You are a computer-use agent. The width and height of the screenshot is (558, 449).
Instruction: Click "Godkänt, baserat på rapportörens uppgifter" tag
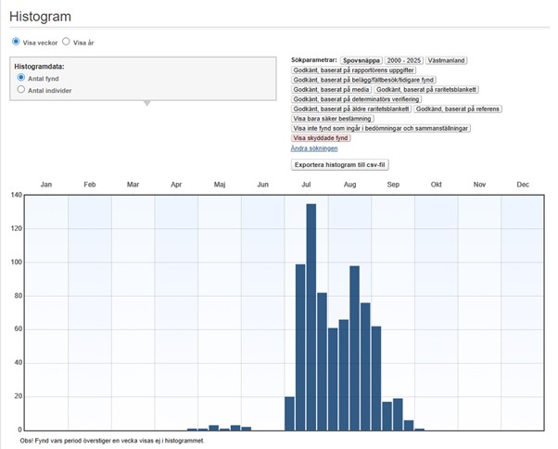point(353,71)
